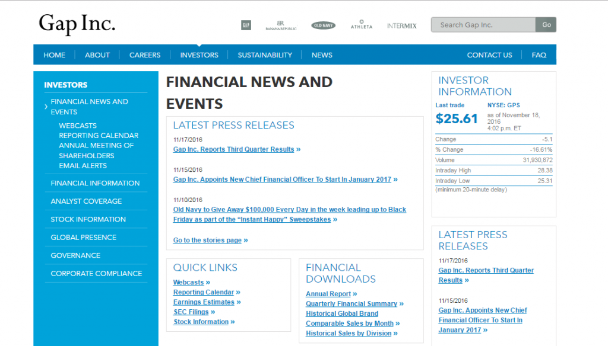Go to the Sustainability menu item
The height and width of the screenshot is (346, 608).
265,55
